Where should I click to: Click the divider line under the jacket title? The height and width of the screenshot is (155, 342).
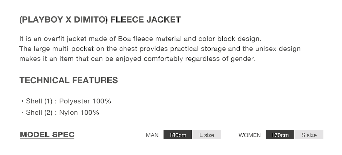click(x=171, y=25)
